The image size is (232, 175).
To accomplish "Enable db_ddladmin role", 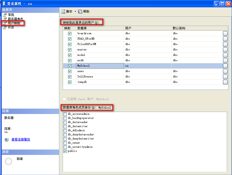I will click(x=65, y=130).
